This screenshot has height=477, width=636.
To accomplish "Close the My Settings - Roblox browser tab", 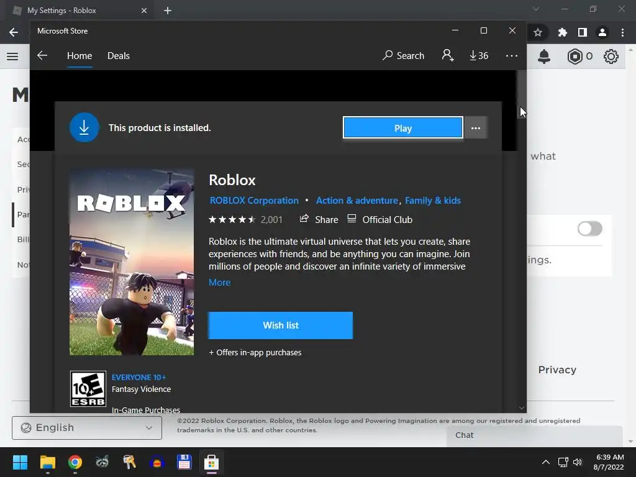I will point(144,11).
